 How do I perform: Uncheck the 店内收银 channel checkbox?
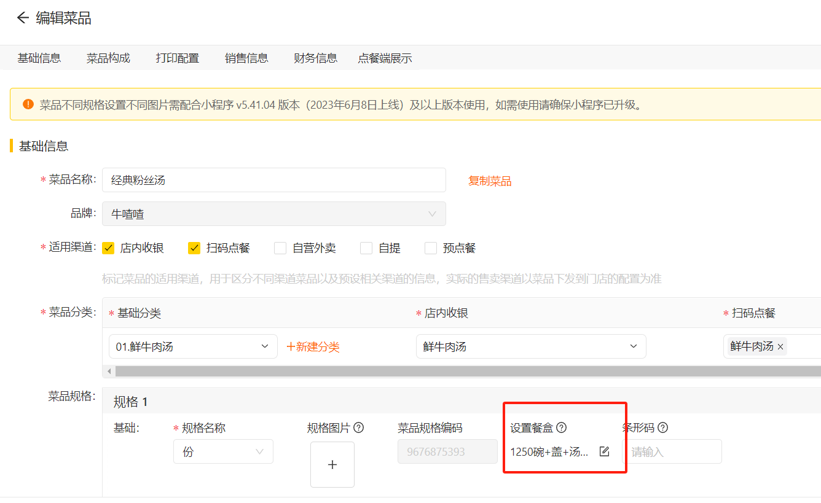[109, 248]
